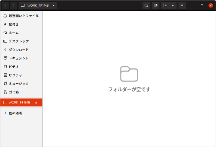Click the house icon beside ホーム
The height and width of the screenshot is (147, 216).
click(x=5, y=33)
